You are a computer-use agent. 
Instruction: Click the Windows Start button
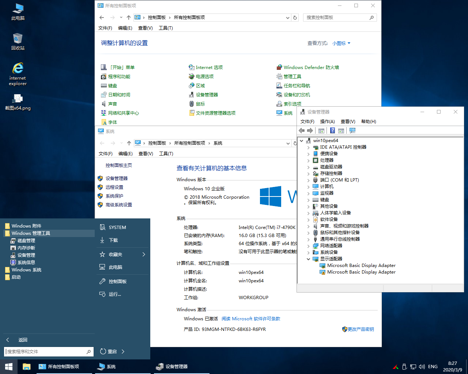pyautogui.click(x=9, y=367)
